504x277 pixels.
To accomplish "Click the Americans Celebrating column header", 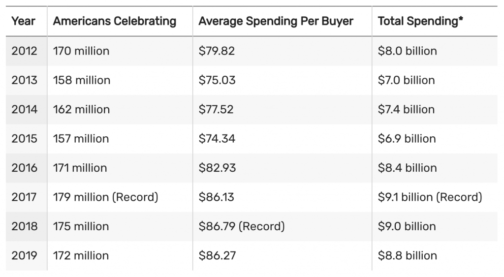I will point(115,21).
